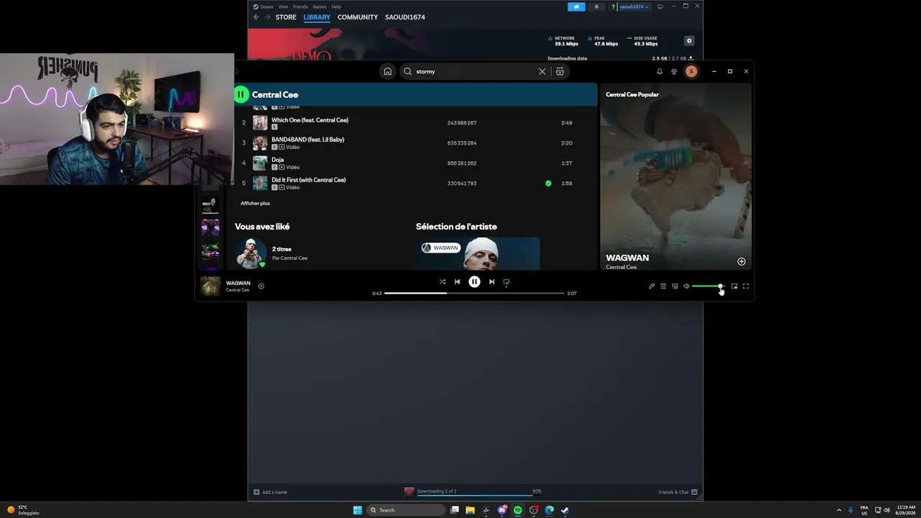
Task: Open the WAGWAN title in the side panel
Action: coord(627,258)
